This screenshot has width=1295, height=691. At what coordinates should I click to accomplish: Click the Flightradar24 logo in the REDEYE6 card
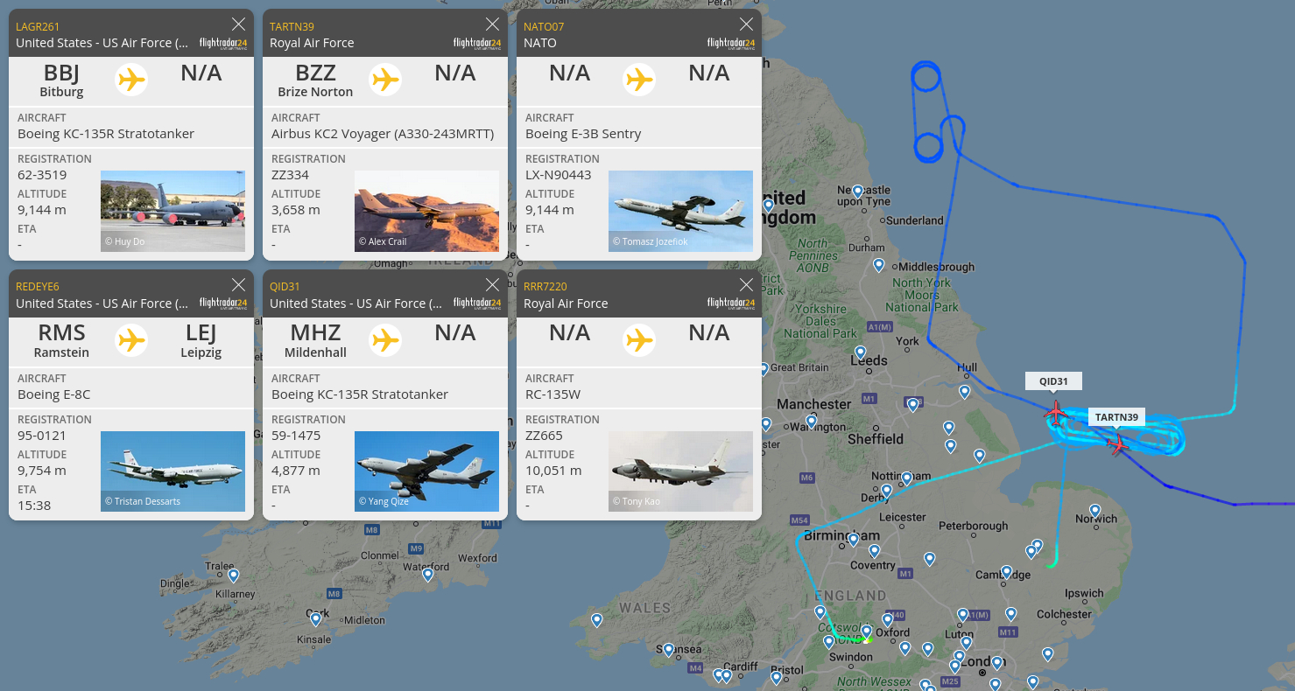(222, 303)
